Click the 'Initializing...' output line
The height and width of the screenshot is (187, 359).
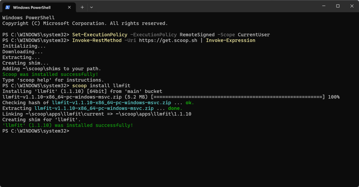24,46
